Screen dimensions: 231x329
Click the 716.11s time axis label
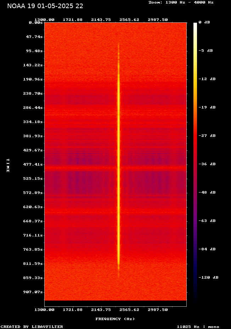(x=33, y=235)
